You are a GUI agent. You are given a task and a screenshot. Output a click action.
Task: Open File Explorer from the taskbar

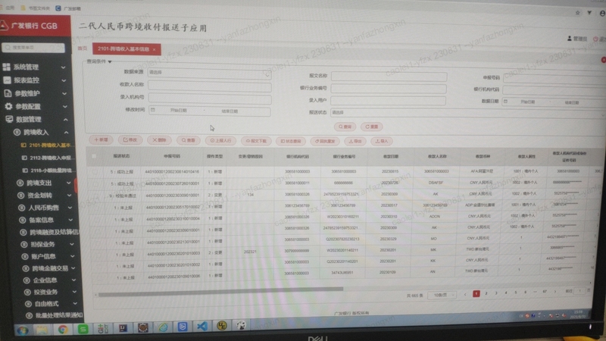(x=42, y=330)
